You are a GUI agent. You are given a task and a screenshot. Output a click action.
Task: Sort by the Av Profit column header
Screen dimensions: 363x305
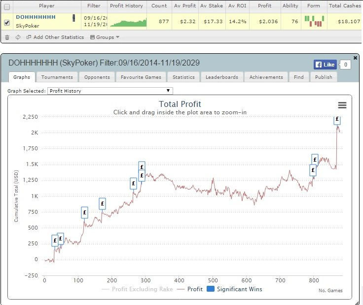(185, 6)
